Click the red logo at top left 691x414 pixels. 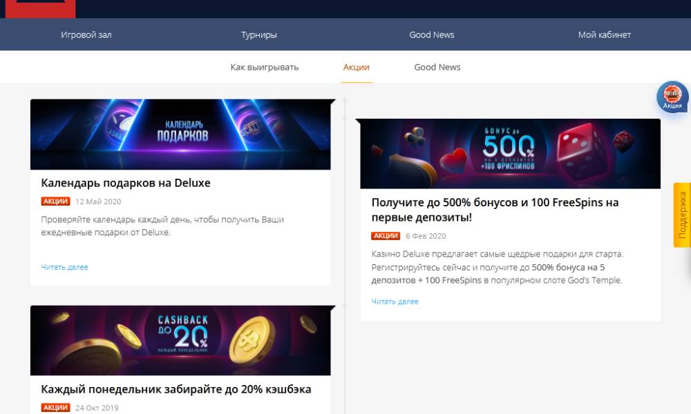coord(41,9)
